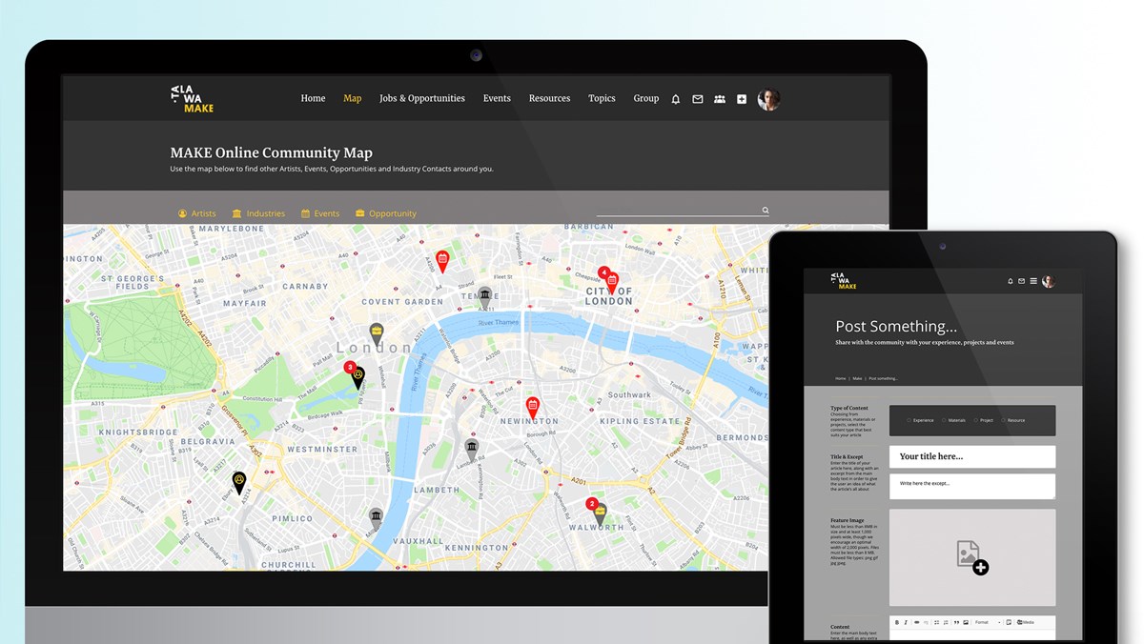Screen dimensions: 1144x644
Task: Go to Home in the monitor navigation
Action: click(x=313, y=98)
